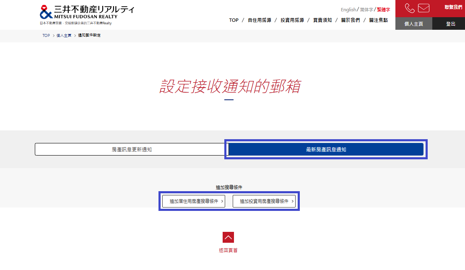Click 登出 to log out
The height and width of the screenshot is (270, 465).
pyautogui.click(x=450, y=24)
